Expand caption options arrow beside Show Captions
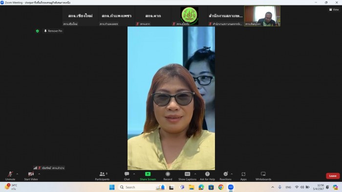Screen dimensions: 342x192 pyautogui.click(x=195, y=174)
